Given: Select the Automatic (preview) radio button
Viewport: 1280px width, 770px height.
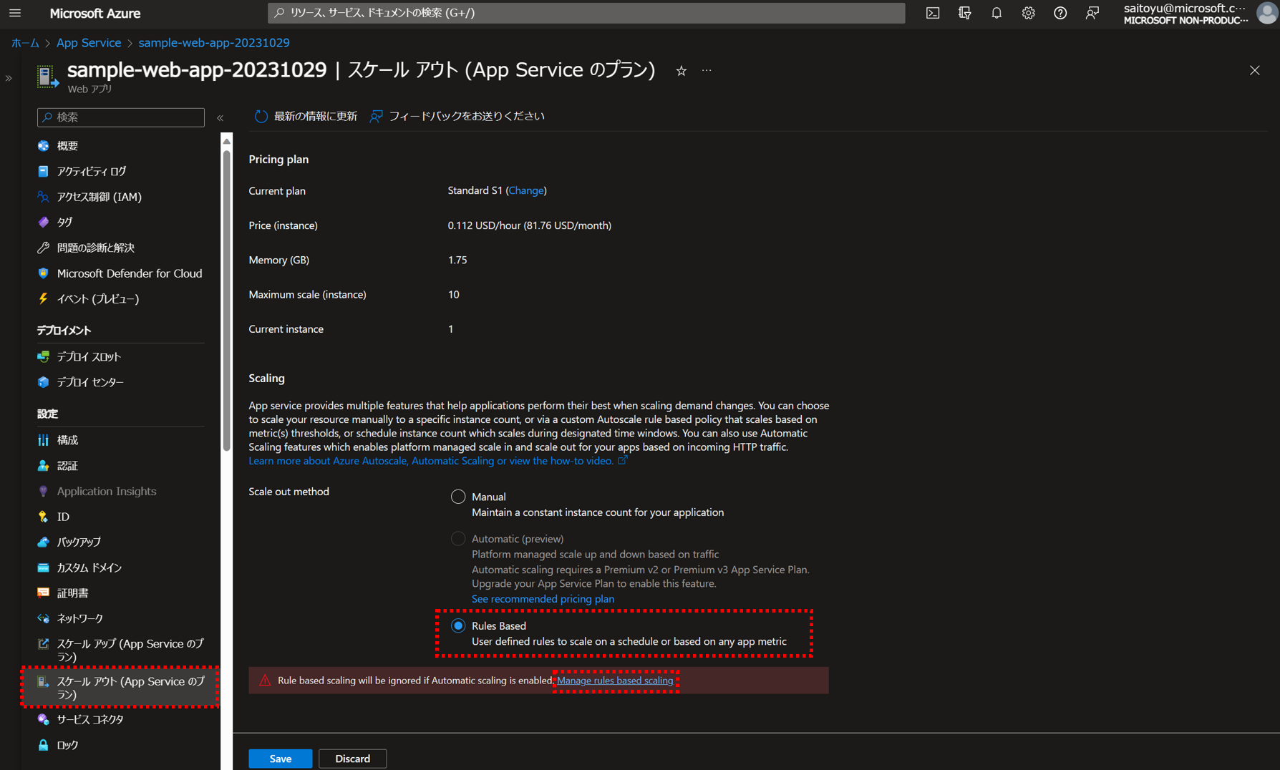Looking at the screenshot, I should pyautogui.click(x=458, y=539).
